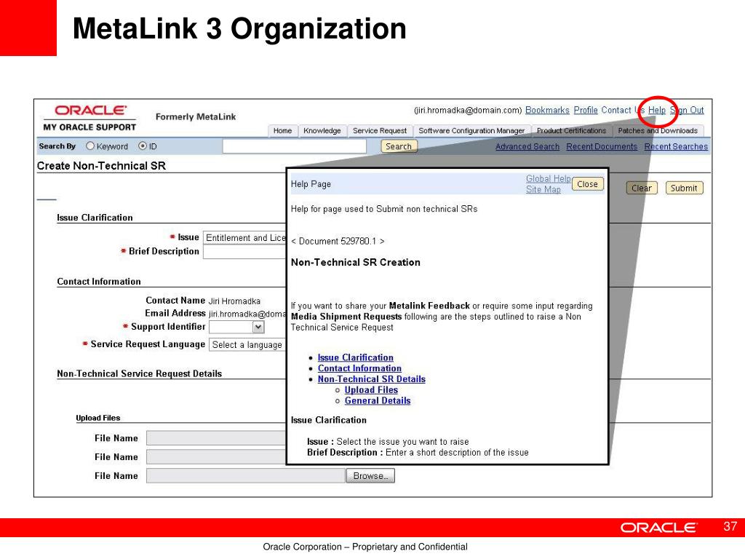The width and height of the screenshot is (745, 559).
Task: Open Advanced Search link
Action: [x=527, y=147]
